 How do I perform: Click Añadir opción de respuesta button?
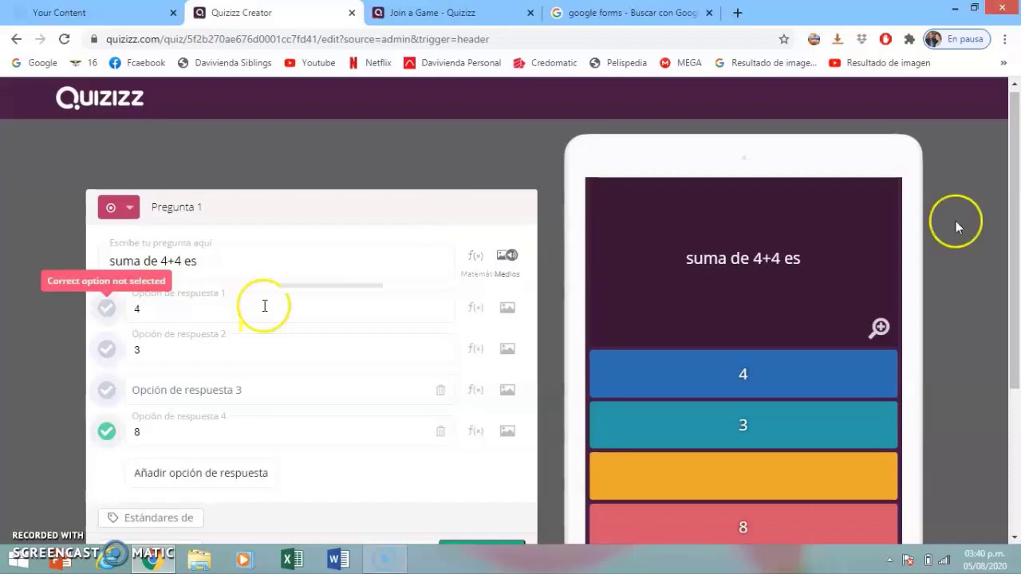pyautogui.click(x=201, y=473)
